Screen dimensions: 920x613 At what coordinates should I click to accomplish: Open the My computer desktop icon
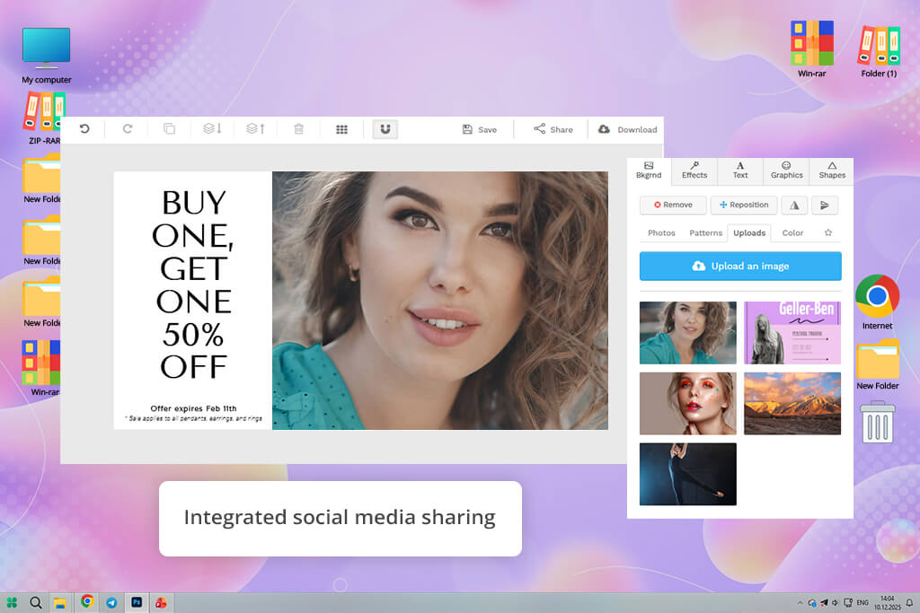(47, 56)
